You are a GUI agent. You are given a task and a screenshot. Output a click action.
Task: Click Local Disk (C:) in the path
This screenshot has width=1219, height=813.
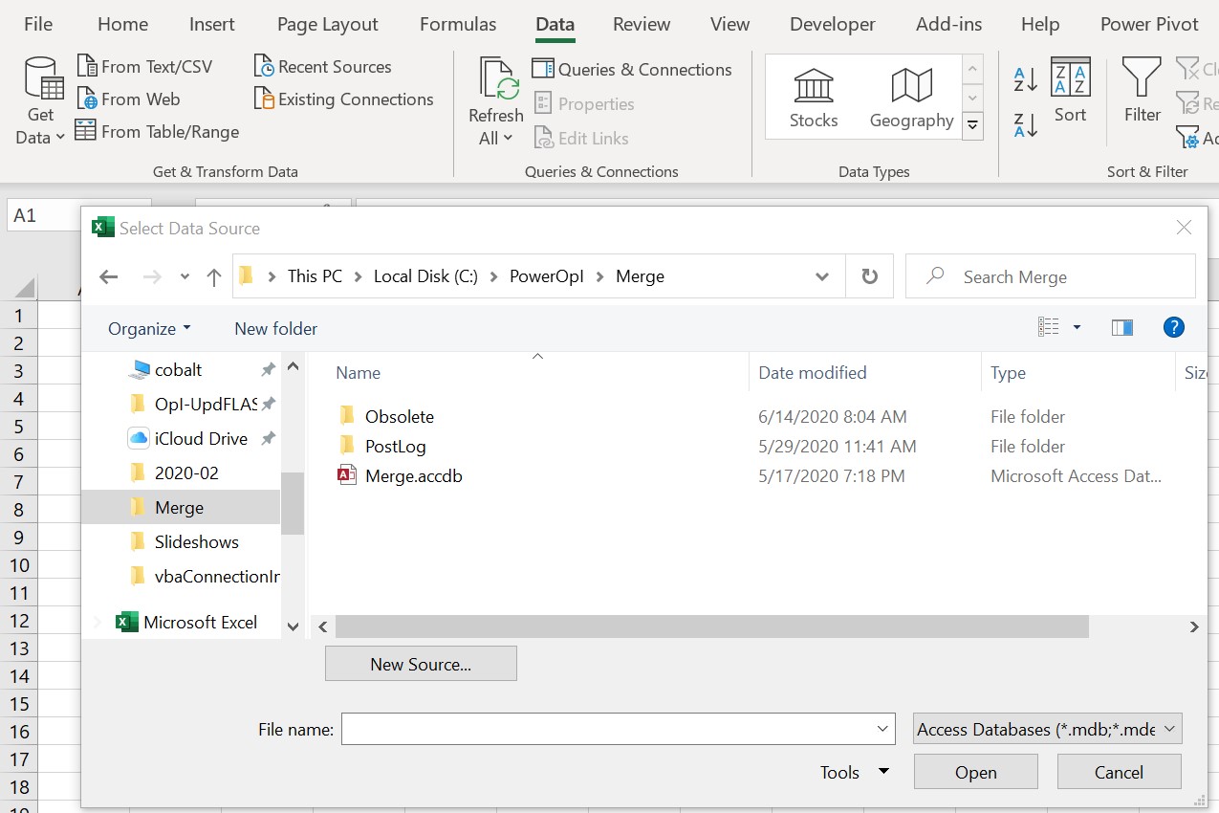coord(425,276)
